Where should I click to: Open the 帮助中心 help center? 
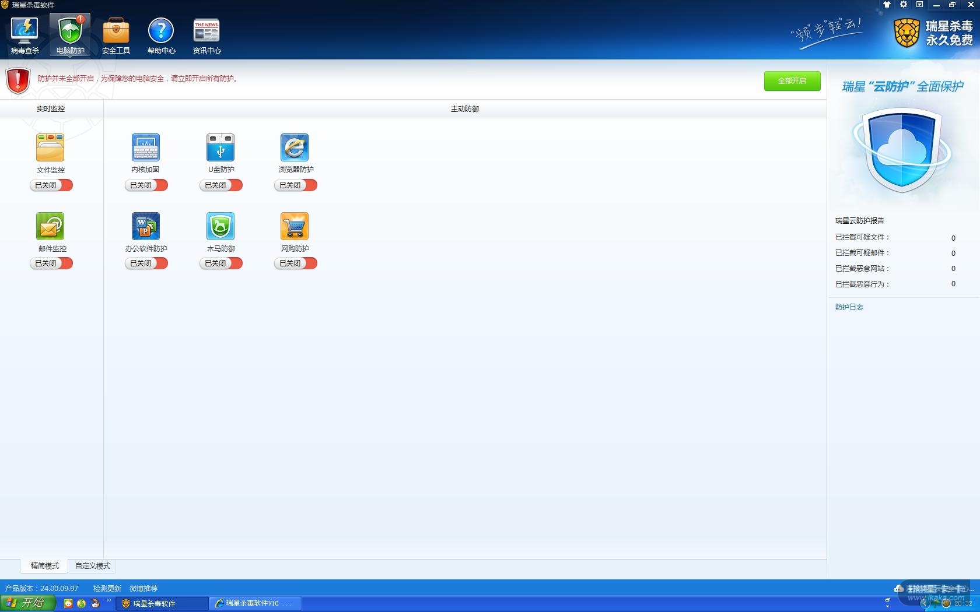click(161, 35)
